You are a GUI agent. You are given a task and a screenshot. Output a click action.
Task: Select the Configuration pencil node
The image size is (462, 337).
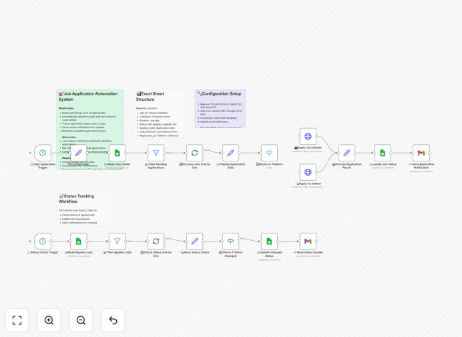pos(79,153)
